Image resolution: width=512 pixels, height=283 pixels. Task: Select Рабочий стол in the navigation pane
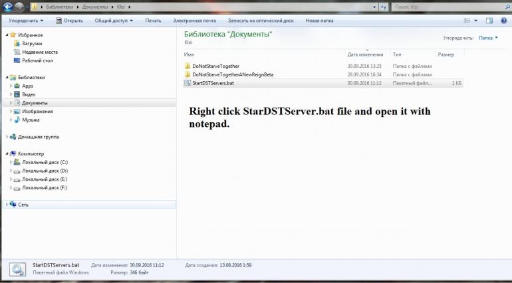[37, 60]
